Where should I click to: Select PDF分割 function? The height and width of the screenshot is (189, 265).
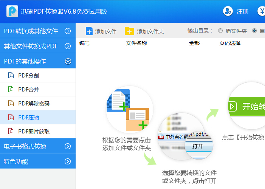tap(38, 75)
